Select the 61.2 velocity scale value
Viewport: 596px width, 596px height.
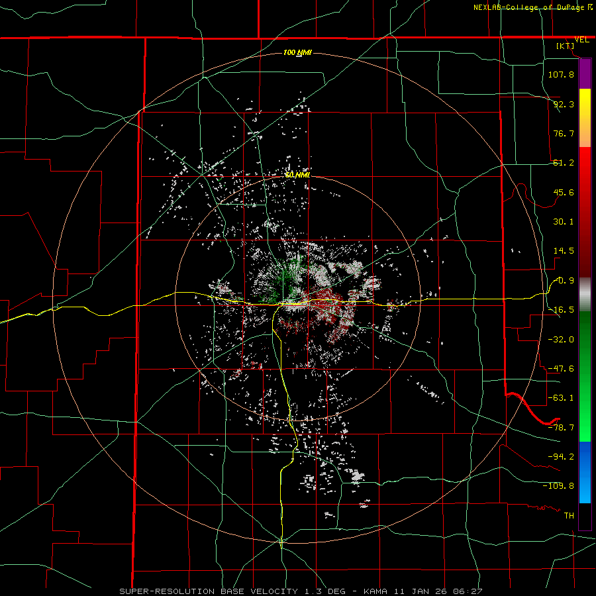pos(564,163)
